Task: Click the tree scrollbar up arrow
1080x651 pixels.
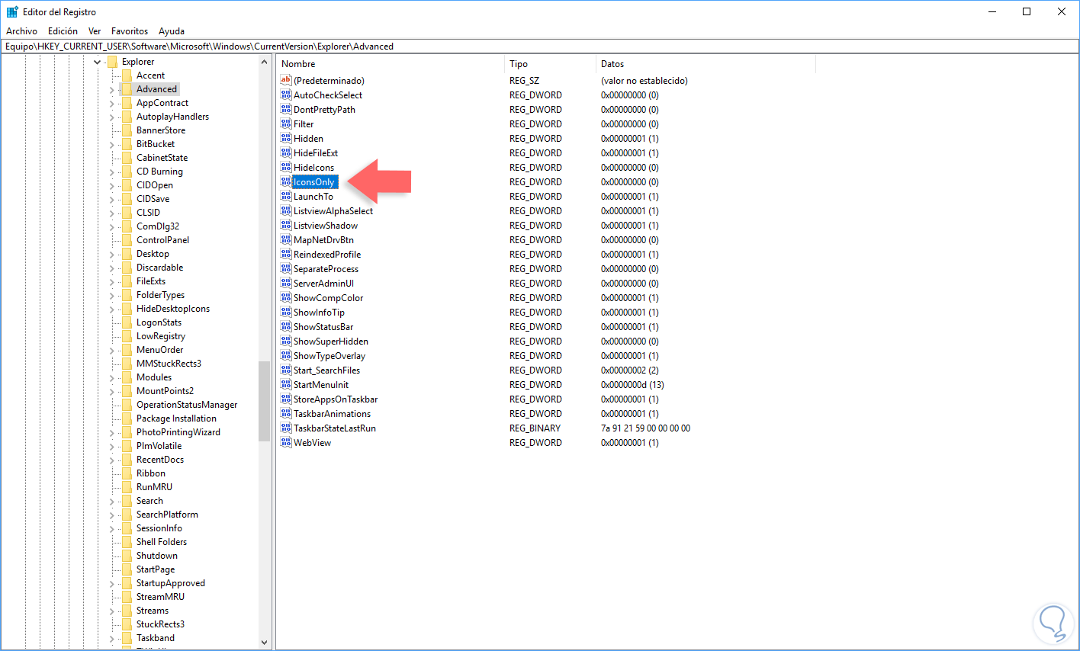Action: (265, 62)
